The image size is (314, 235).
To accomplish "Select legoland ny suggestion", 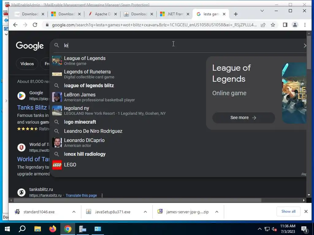I will [128, 110].
